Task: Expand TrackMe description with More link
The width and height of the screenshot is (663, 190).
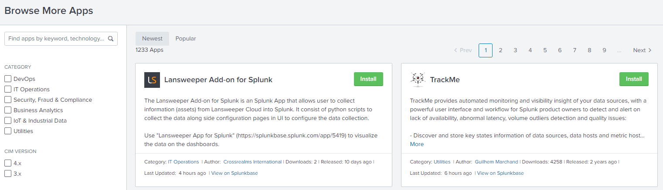Action: coord(417,144)
